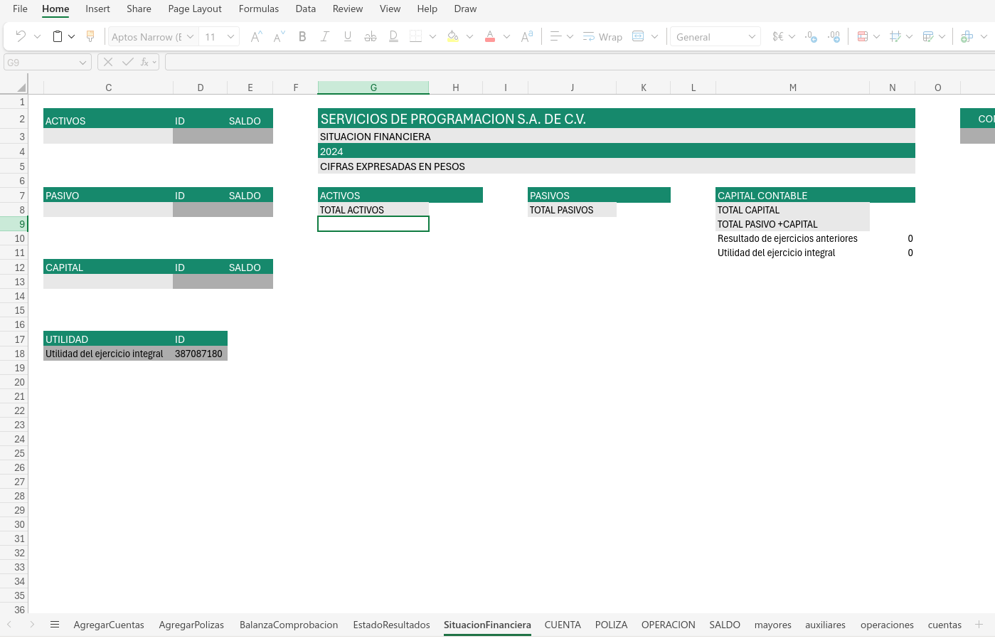Click the Merge cells icon
This screenshot has height=641, width=995.
click(x=638, y=36)
